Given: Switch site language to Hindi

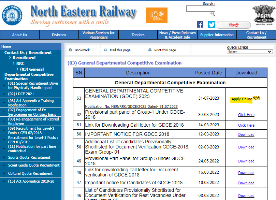Looking at the screenshot, I should (234, 25).
